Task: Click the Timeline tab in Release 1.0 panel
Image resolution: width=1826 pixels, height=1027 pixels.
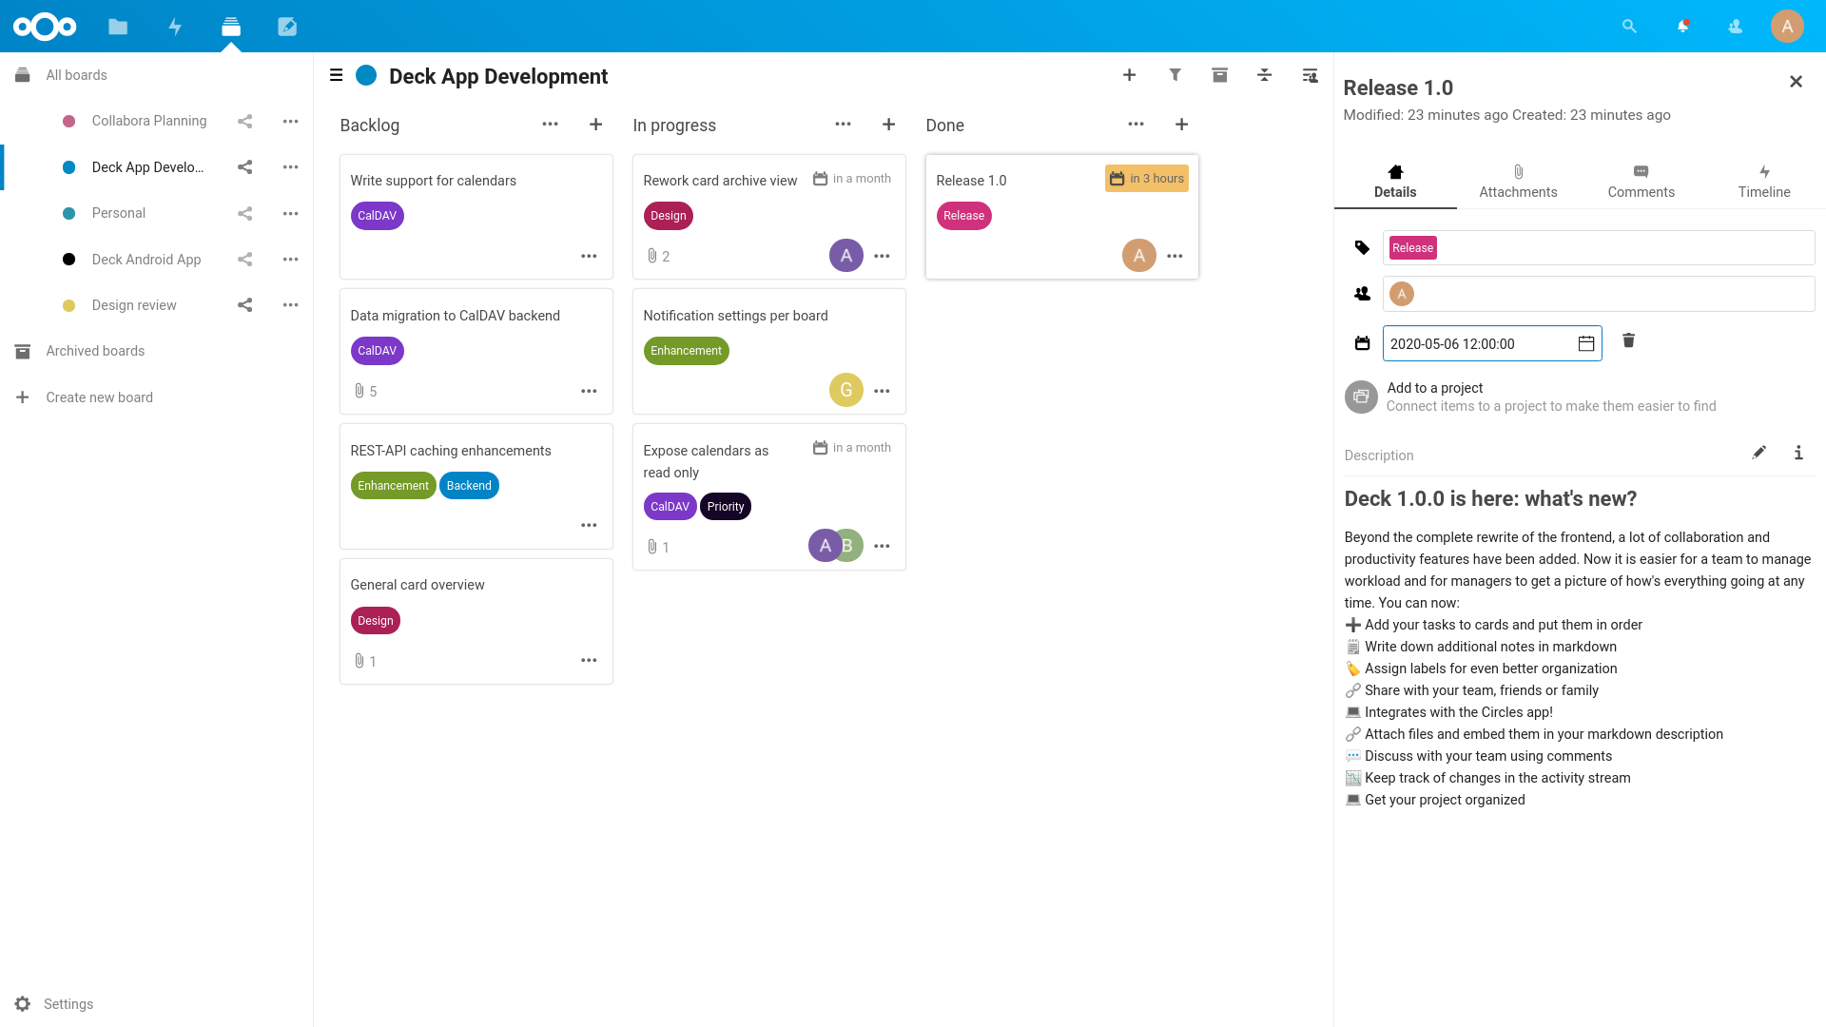Action: pos(1763,181)
